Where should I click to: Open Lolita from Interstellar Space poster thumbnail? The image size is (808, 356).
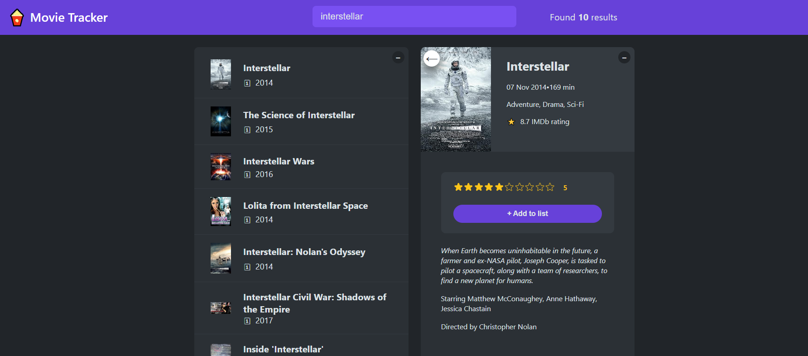coord(221,212)
